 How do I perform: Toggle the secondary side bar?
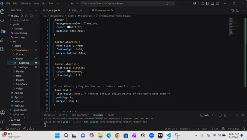(218, 3)
